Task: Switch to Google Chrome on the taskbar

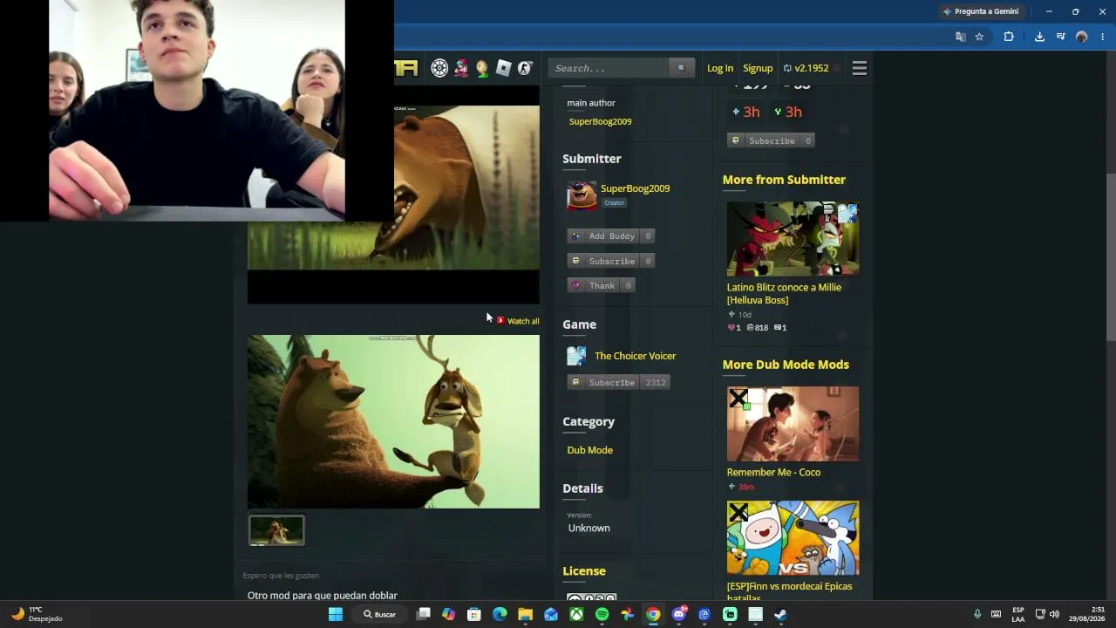Action: click(x=653, y=614)
